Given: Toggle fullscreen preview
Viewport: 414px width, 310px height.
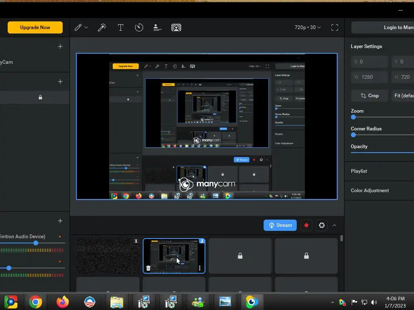Looking at the screenshot, I should point(334,27).
